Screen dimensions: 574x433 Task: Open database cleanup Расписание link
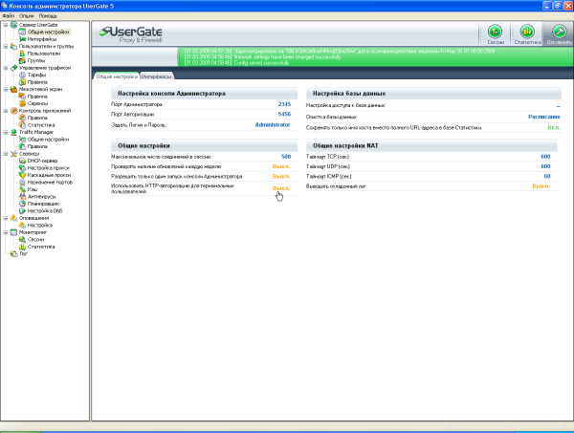[544, 117]
